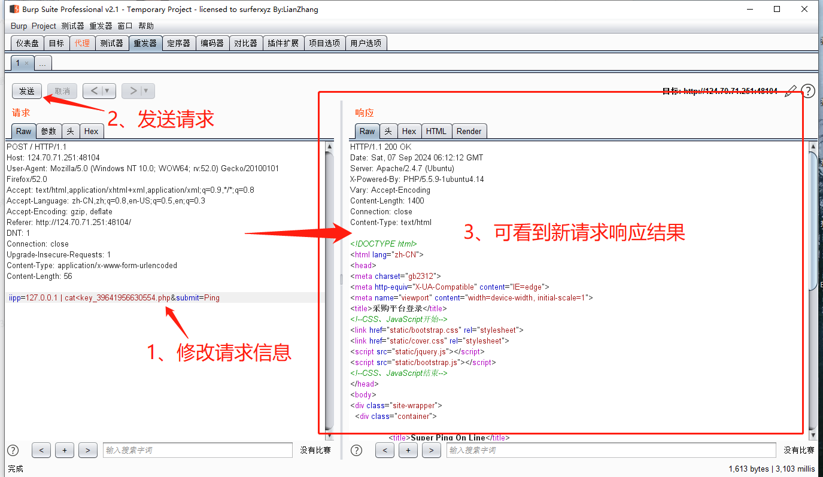The width and height of the screenshot is (823, 477).
Task: Select the request 头 view tab
Action: [70, 131]
